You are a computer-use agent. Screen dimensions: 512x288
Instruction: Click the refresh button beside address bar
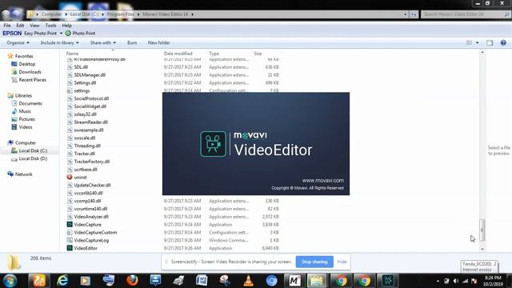[414, 14]
